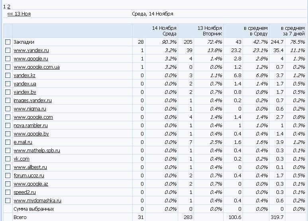Visit the www.mathelp.spb.ru link

tap(37, 151)
